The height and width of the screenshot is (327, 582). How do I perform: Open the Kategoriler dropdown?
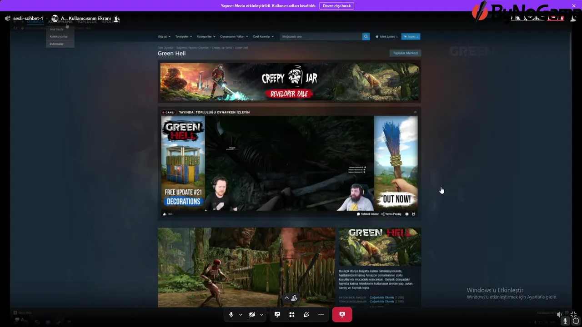(x=206, y=36)
